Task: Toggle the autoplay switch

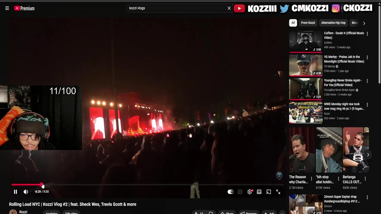Action: coord(231,192)
